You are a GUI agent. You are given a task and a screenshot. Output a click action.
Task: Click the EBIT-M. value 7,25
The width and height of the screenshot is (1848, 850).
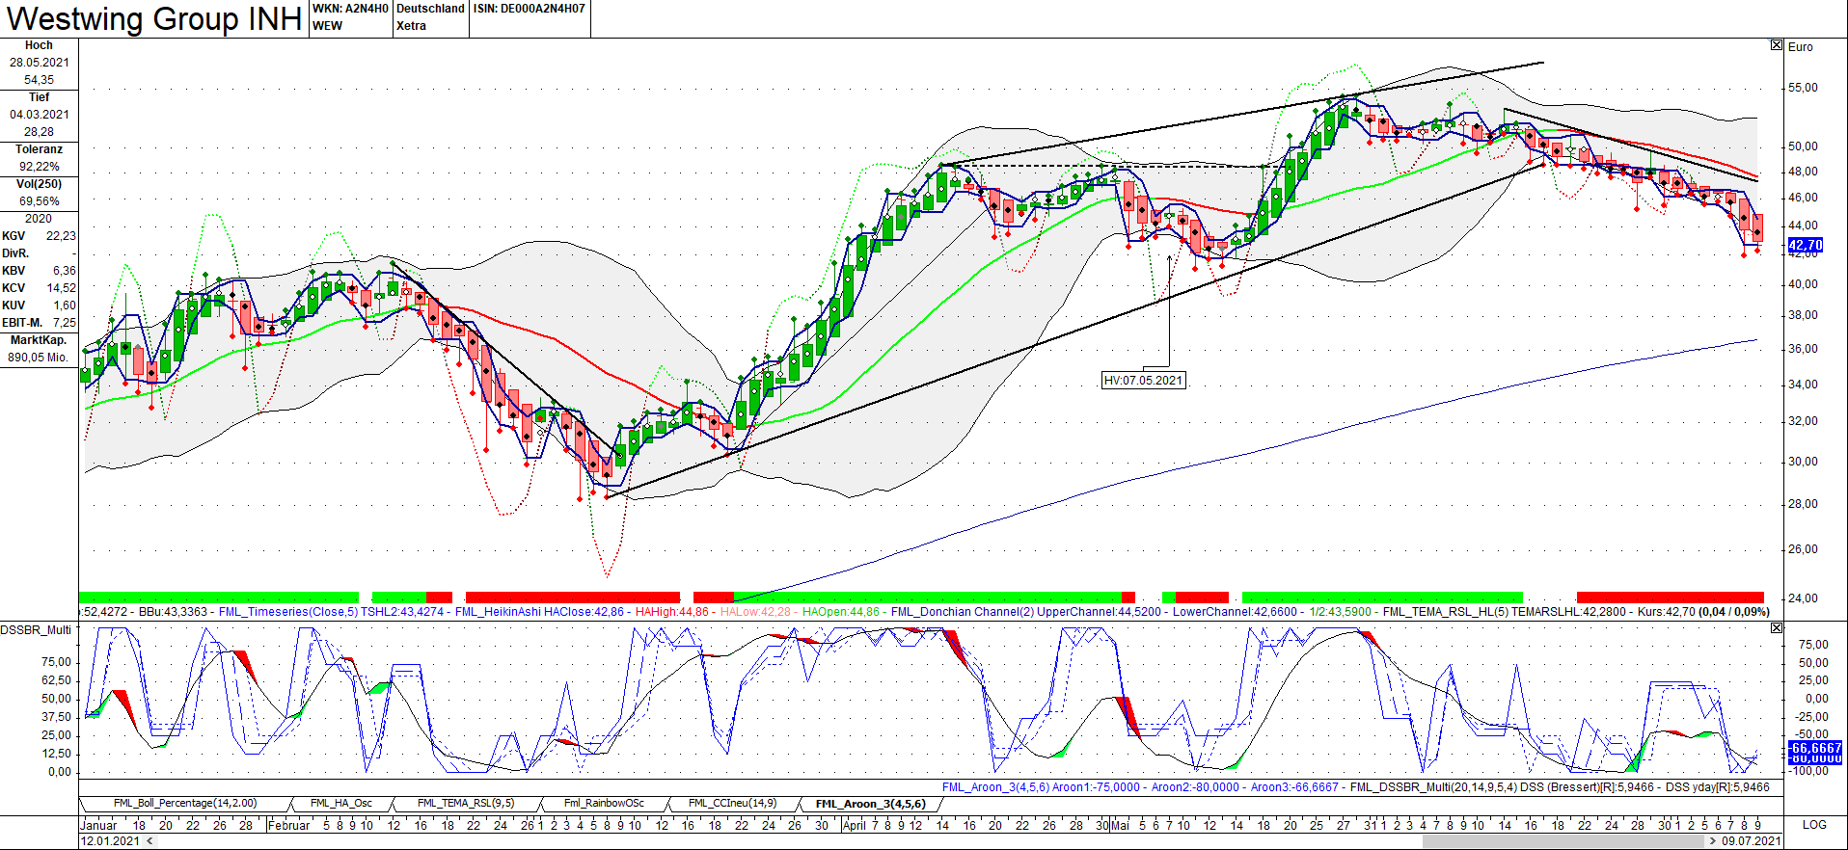(65, 323)
